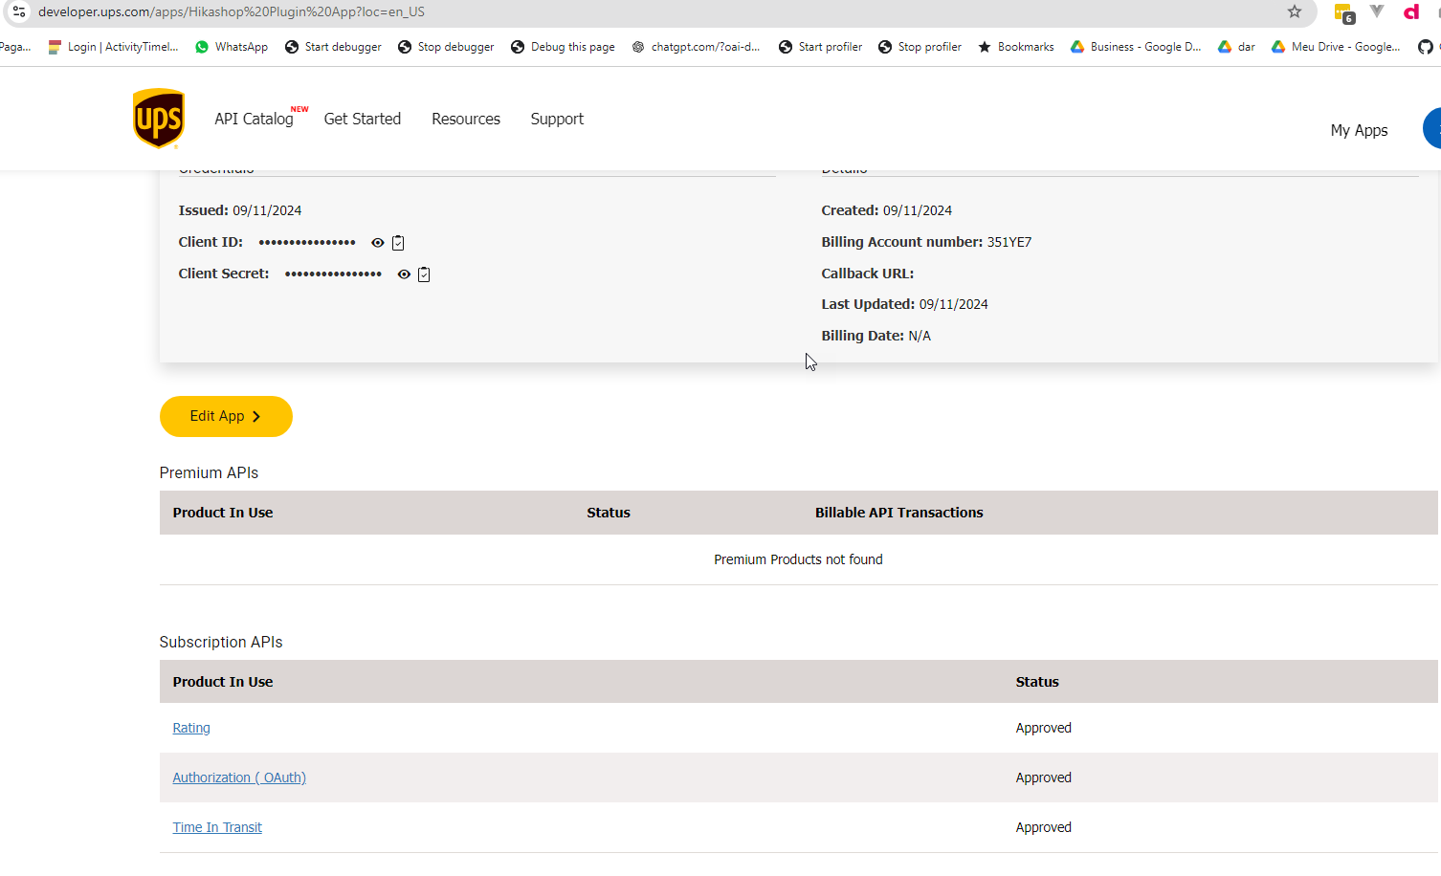The image size is (1441, 876).
Task: Copy the Client ID with the clipboard icon
Action: [x=398, y=243]
